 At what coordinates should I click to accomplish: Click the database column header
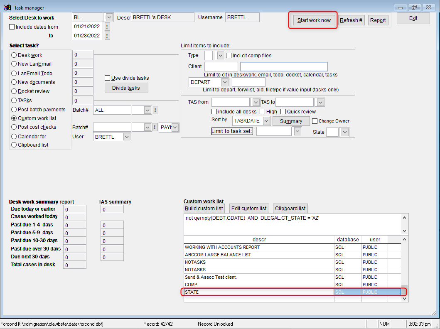tap(348, 240)
